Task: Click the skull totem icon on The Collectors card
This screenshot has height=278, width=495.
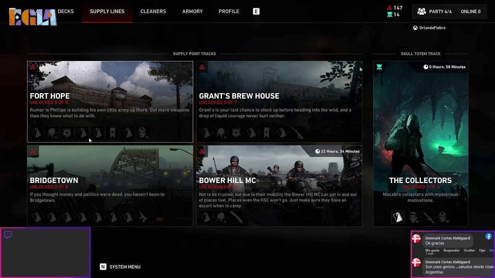Action: 379,67
